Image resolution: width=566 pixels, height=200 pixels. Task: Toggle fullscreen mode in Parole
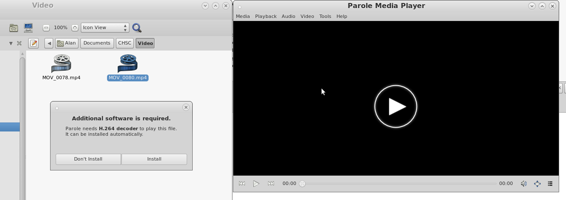537,184
